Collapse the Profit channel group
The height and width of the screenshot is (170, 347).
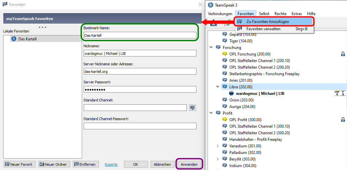(x=211, y=113)
